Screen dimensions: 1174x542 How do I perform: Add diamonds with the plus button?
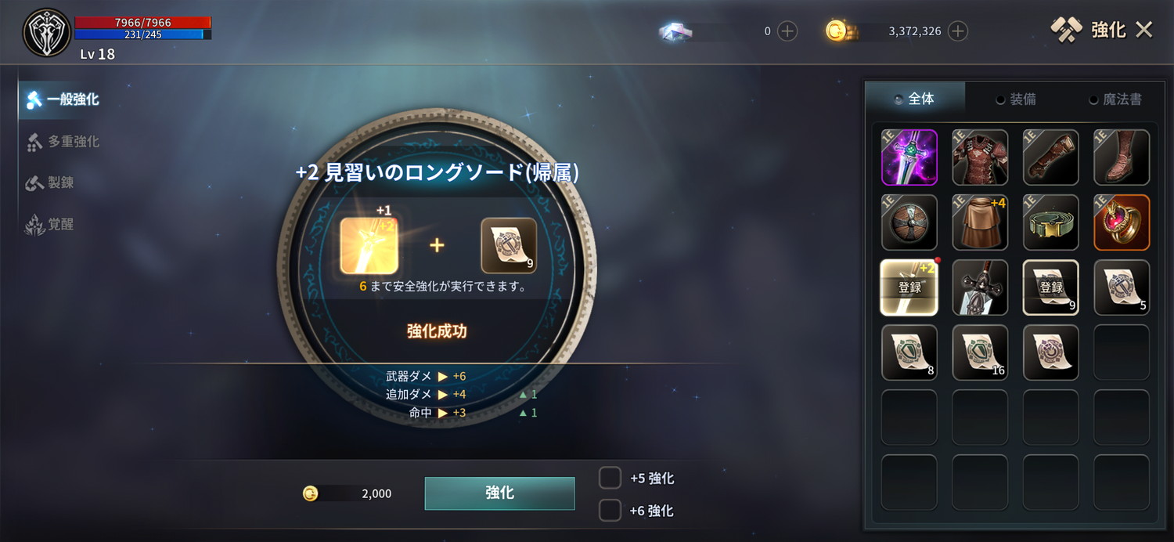(x=787, y=31)
